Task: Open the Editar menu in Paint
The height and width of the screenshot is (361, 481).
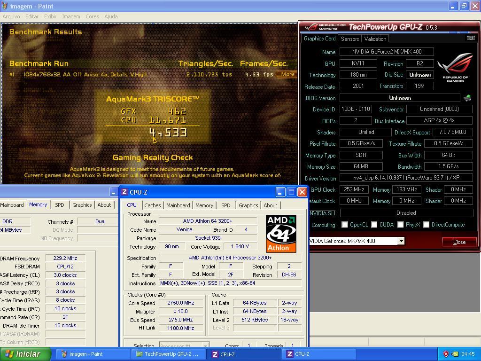Action: [x=32, y=16]
